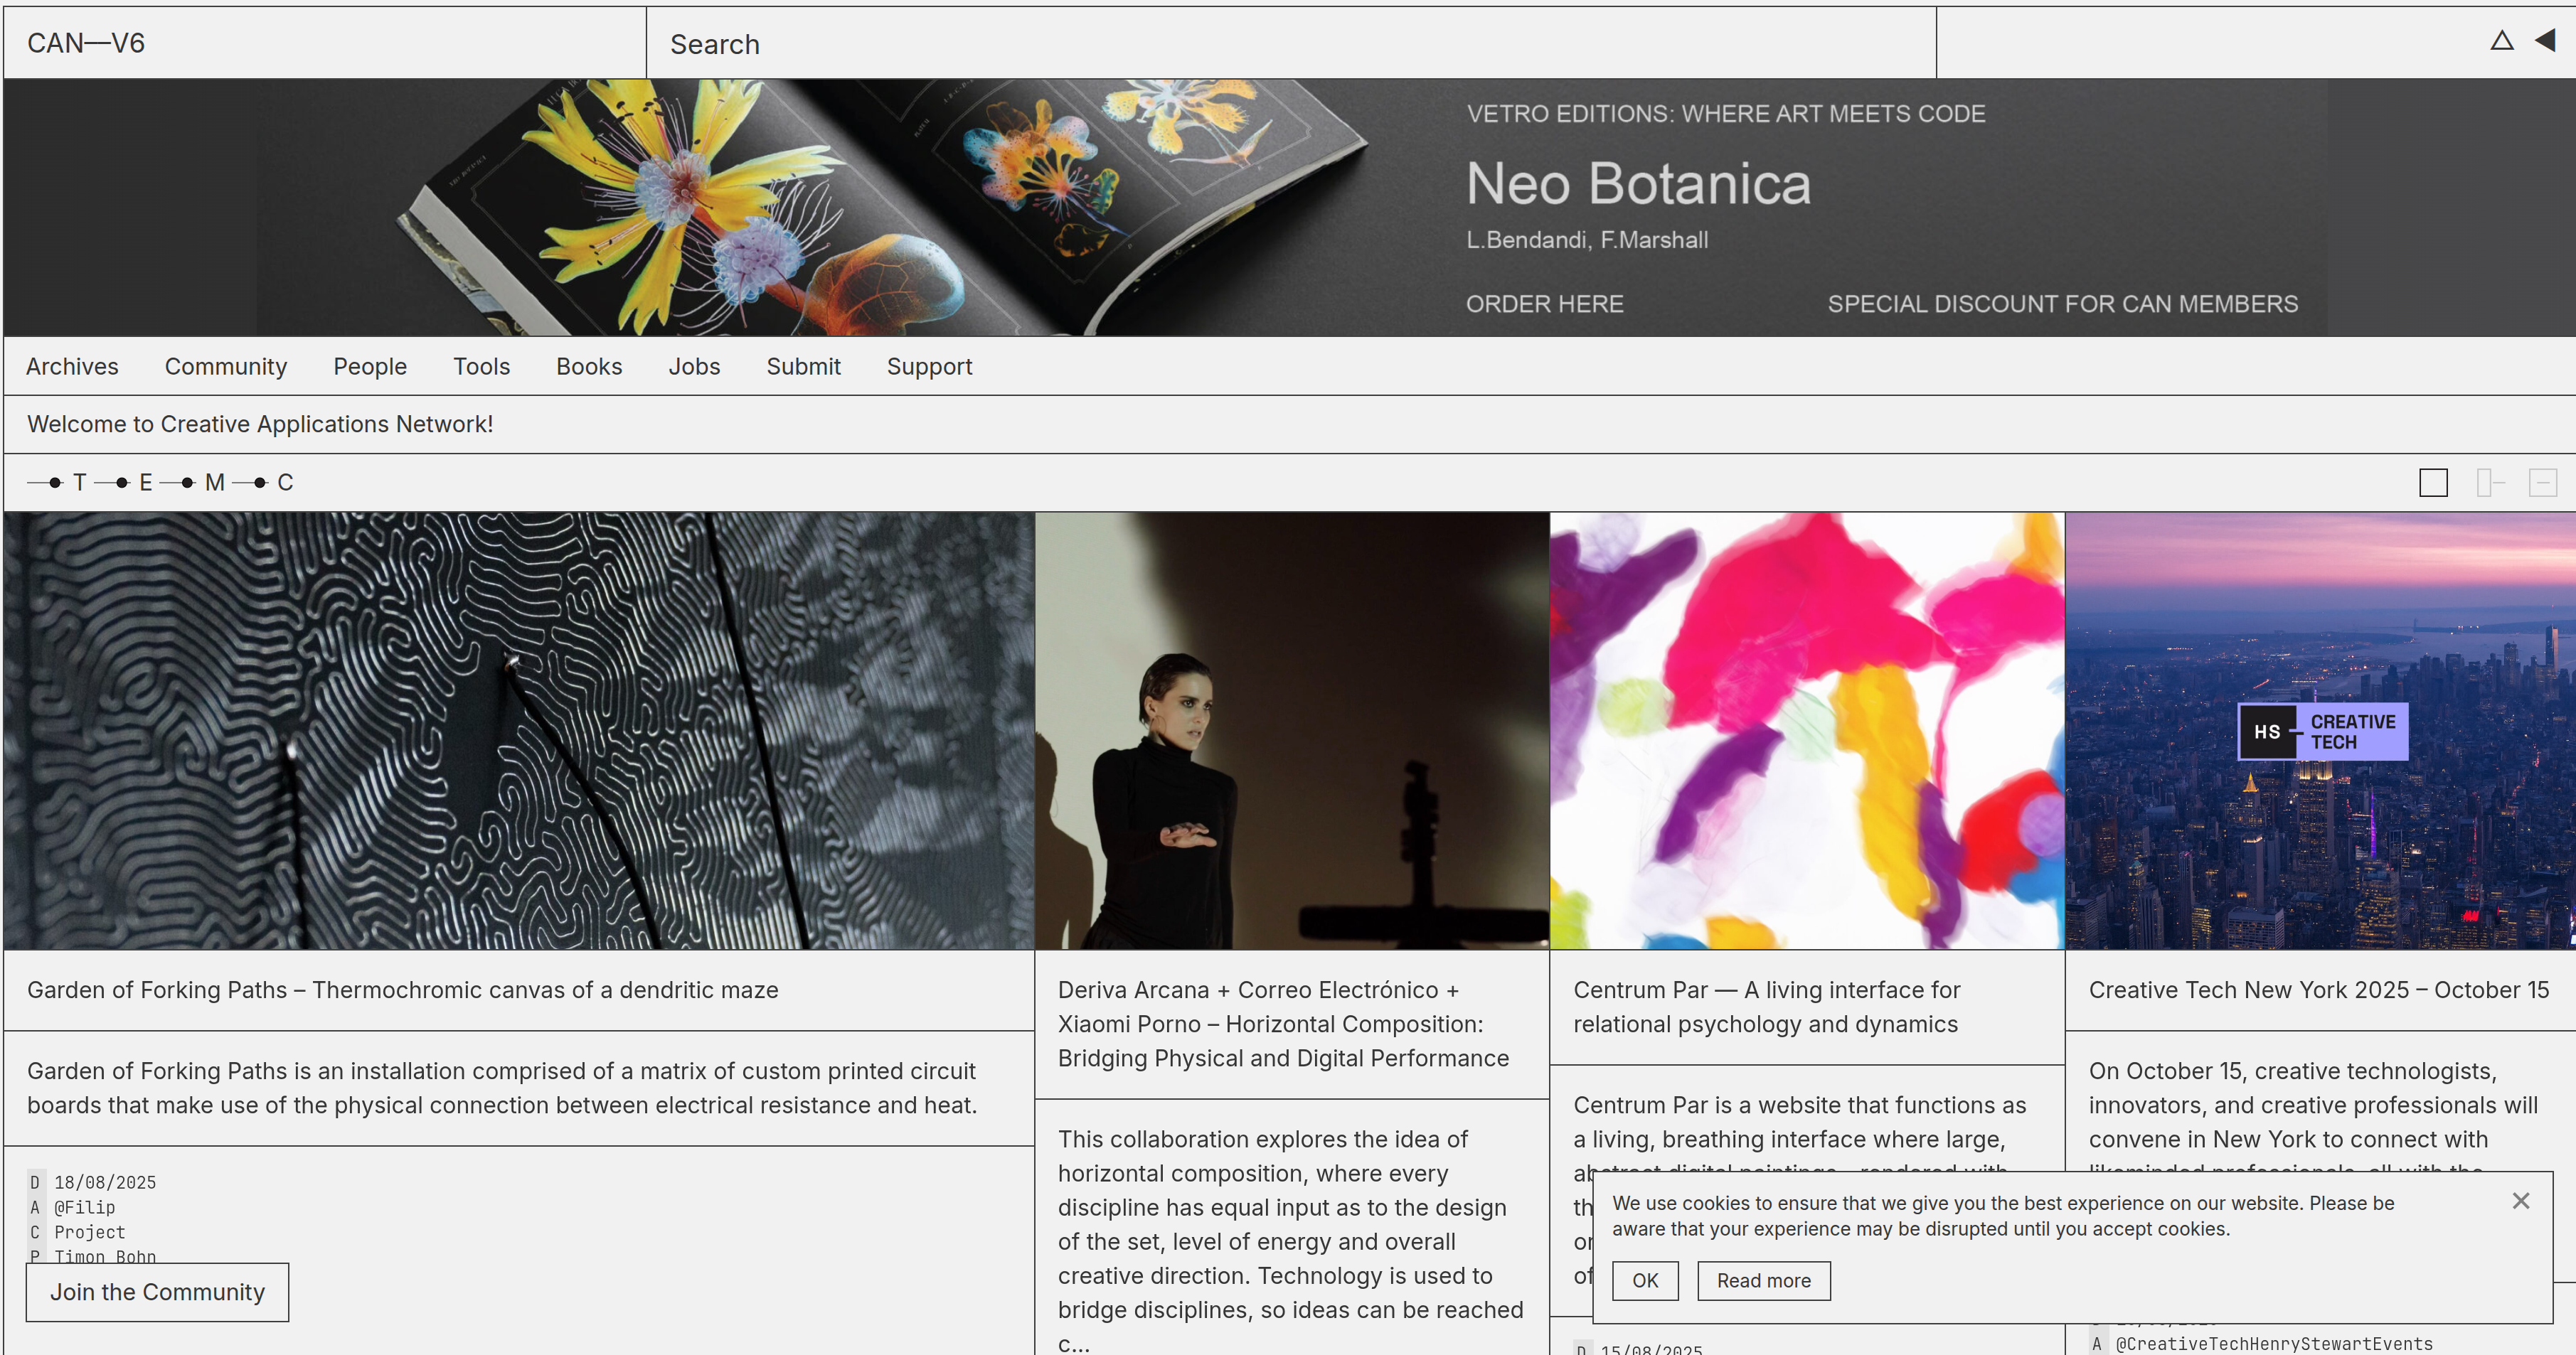Image resolution: width=2576 pixels, height=1355 pixels.
Task: Open the Community menu item
Action: 226,367
